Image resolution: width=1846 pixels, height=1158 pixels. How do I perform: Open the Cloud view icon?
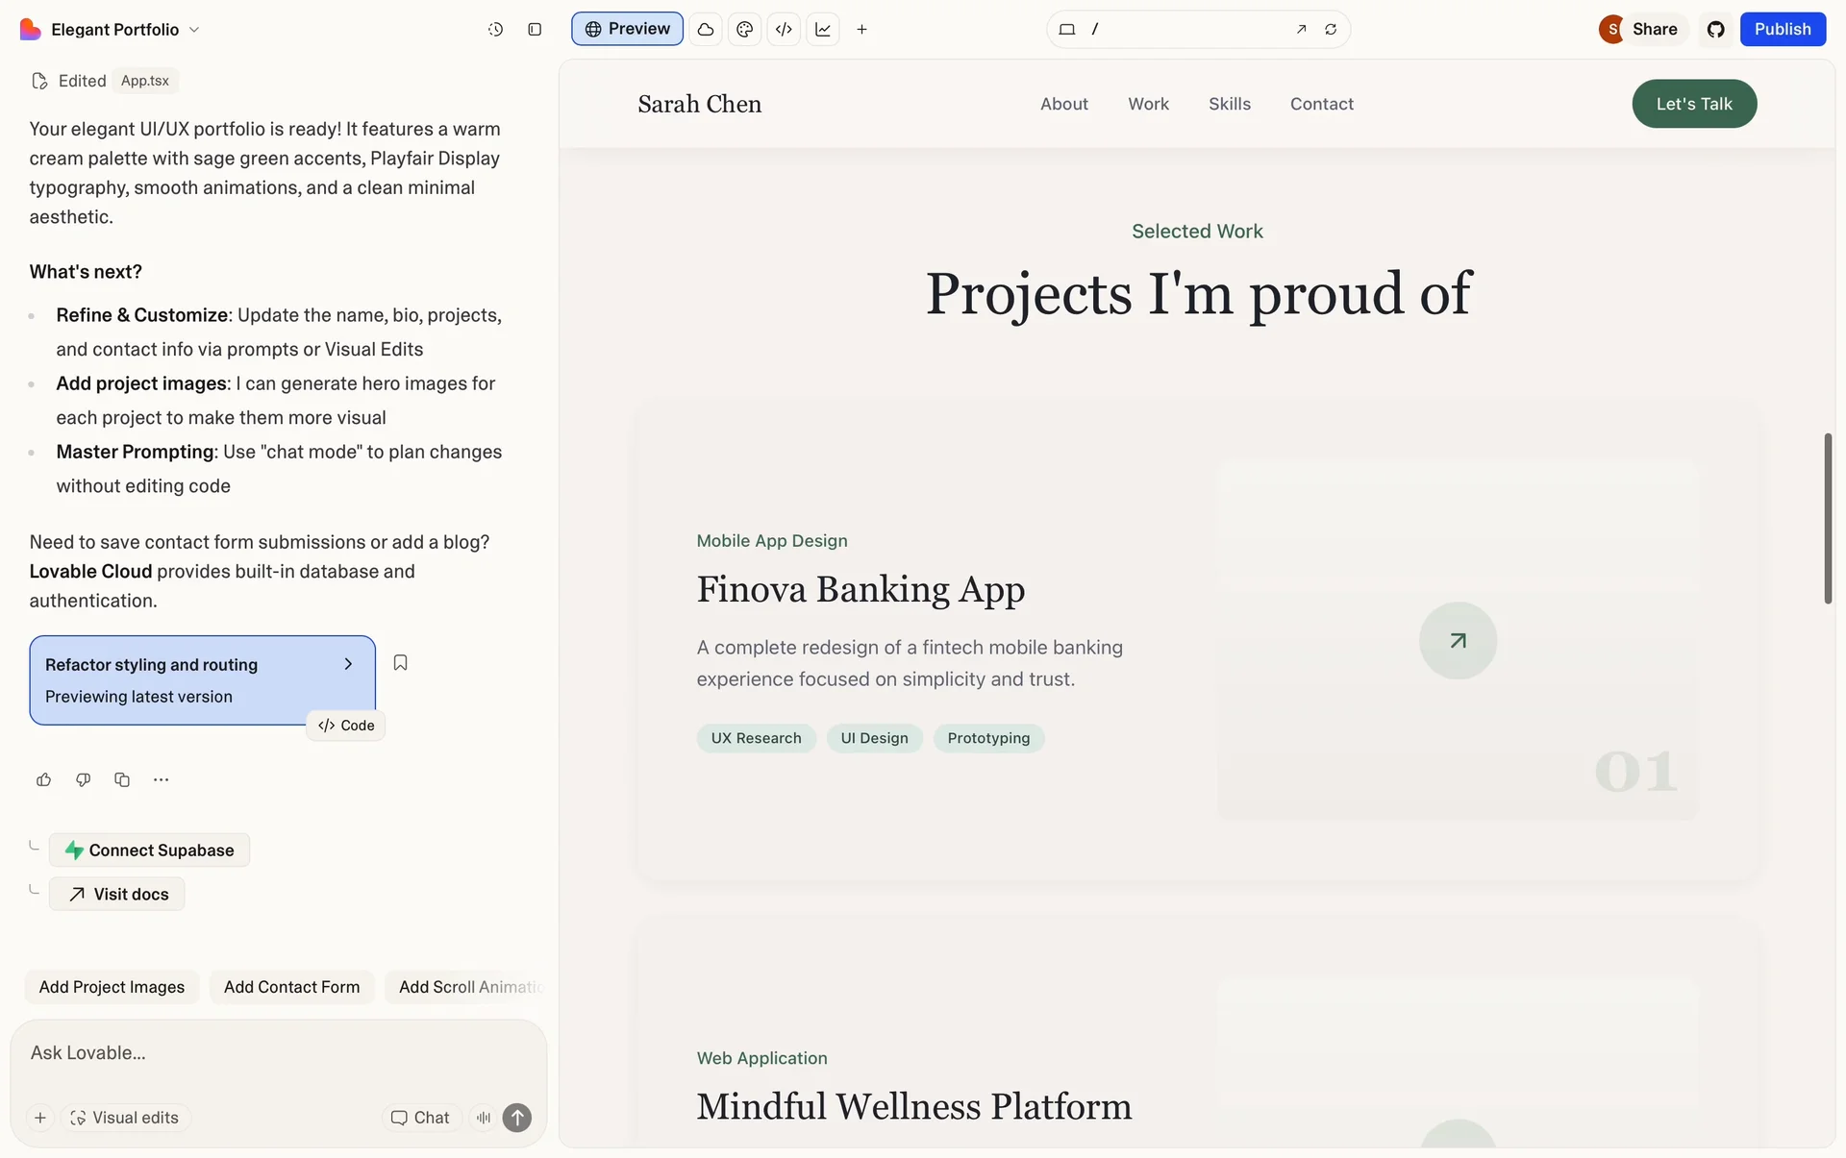[706, 30]
